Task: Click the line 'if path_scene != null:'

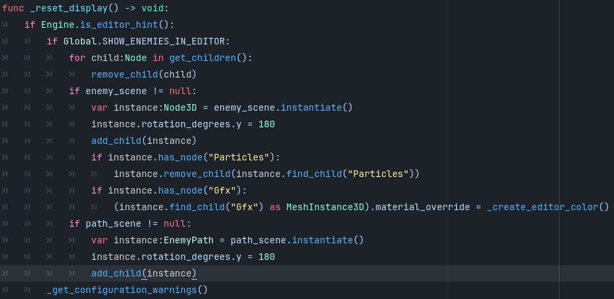Action: 129,224
